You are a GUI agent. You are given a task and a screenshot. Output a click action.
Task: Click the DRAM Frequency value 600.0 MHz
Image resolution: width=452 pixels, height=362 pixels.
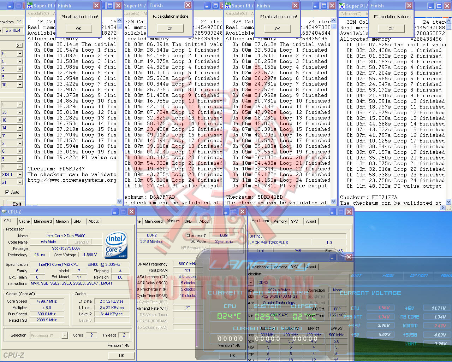pos(188,264)
